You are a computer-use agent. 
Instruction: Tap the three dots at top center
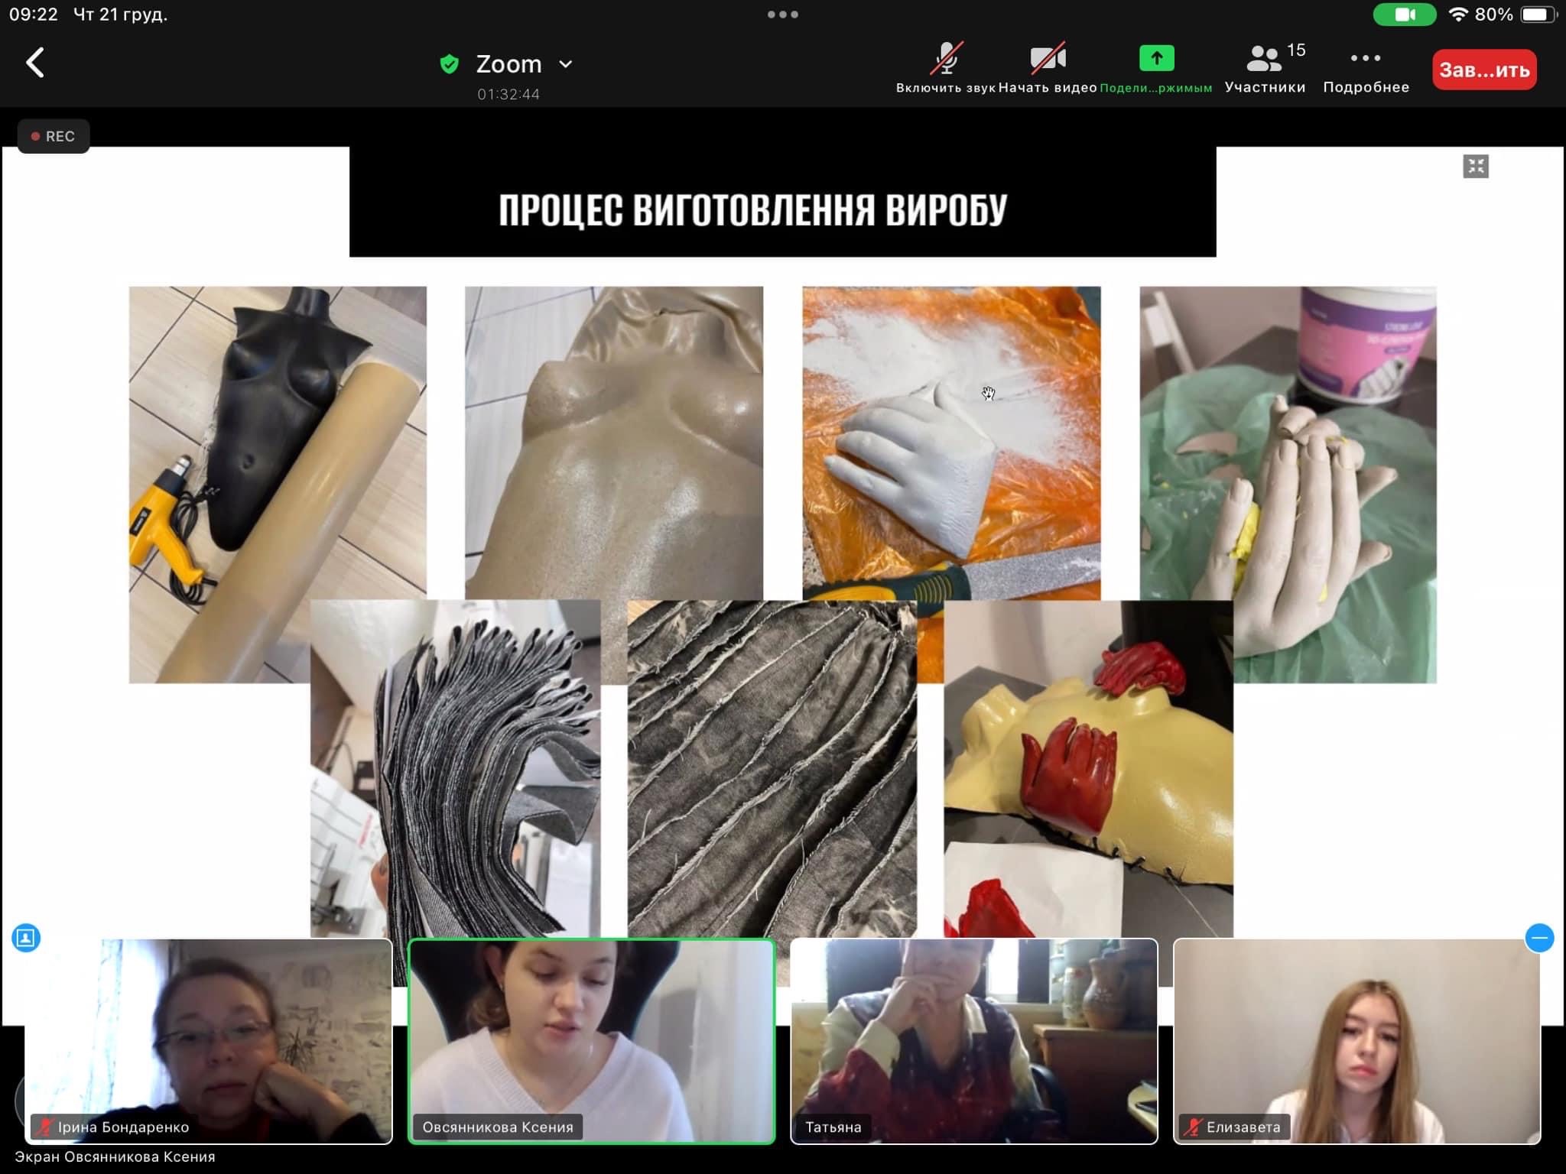783,15
